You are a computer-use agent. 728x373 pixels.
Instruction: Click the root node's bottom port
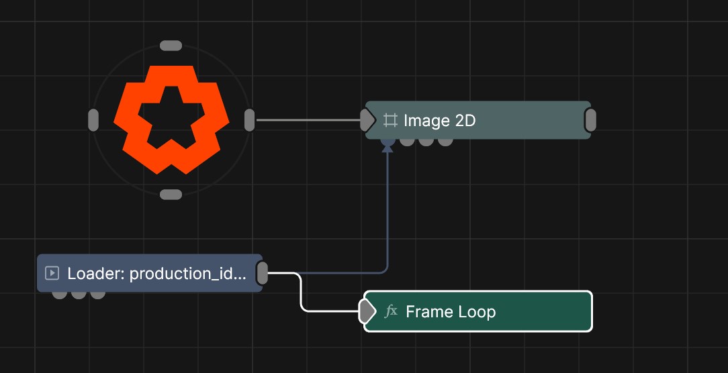(171, 195)
